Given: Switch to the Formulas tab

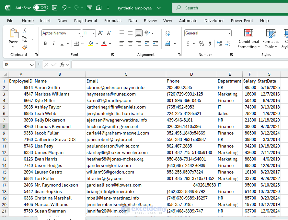Looking at the screenshot, I should (113, 21).
